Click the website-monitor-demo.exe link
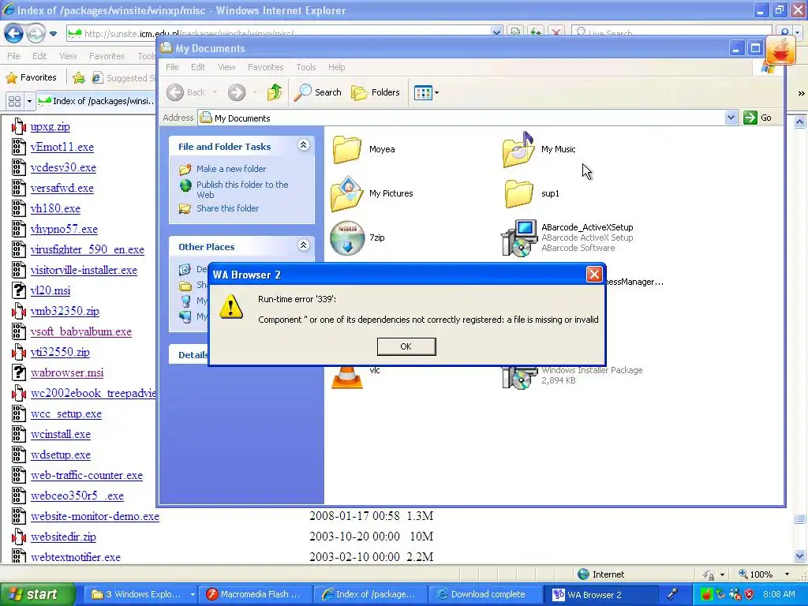The height and width of the screenshot is (606, 808). 95,516
